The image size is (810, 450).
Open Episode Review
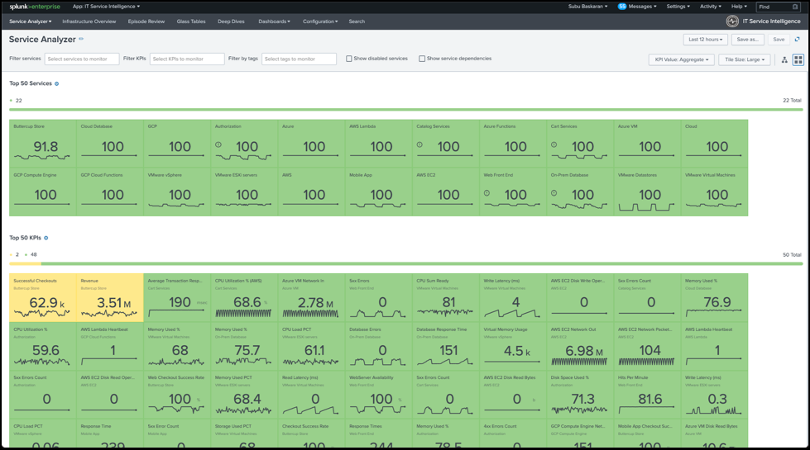pos(146,21)
